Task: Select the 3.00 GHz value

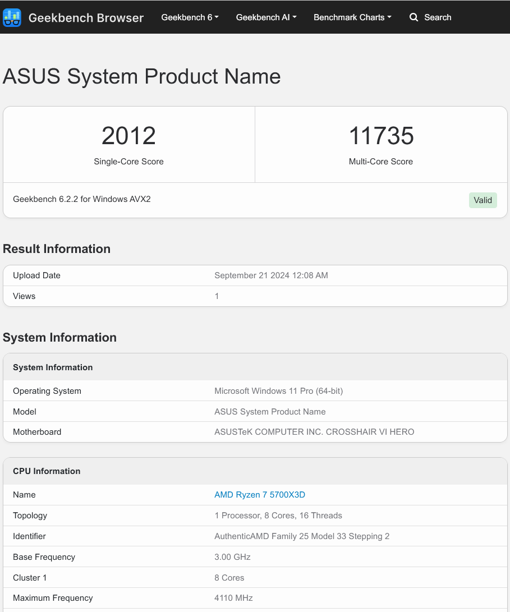Action: [232, 557]
